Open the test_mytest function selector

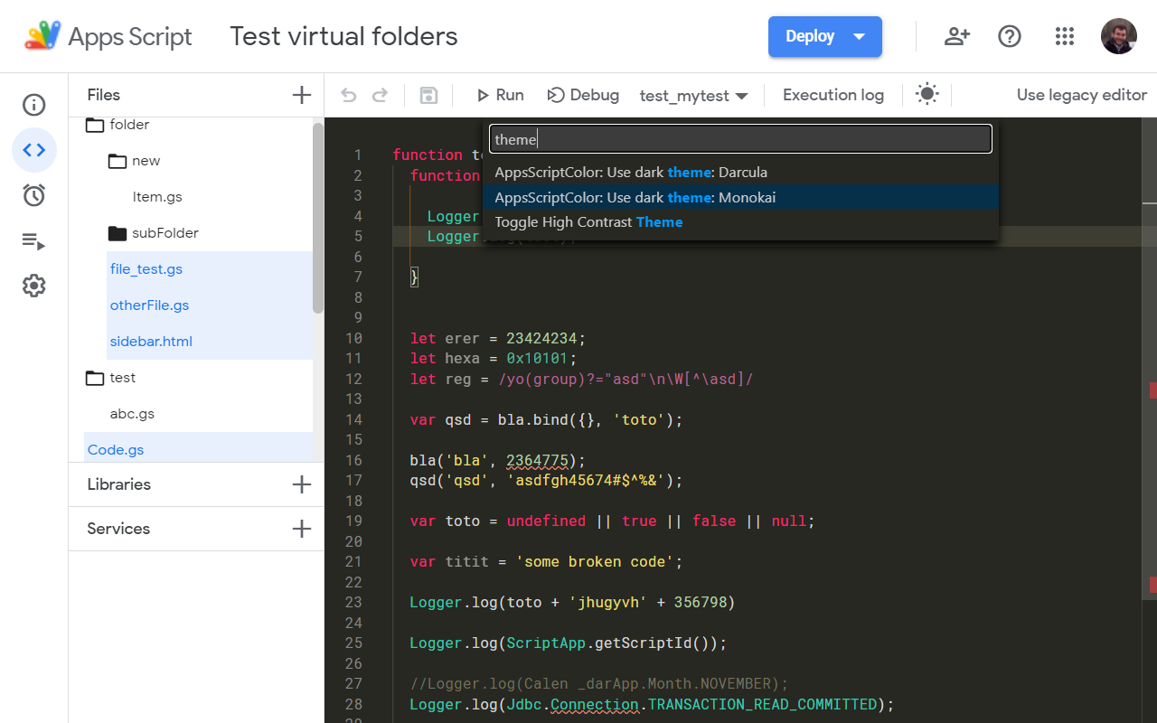pyautogui.click(x=694, y=95)
